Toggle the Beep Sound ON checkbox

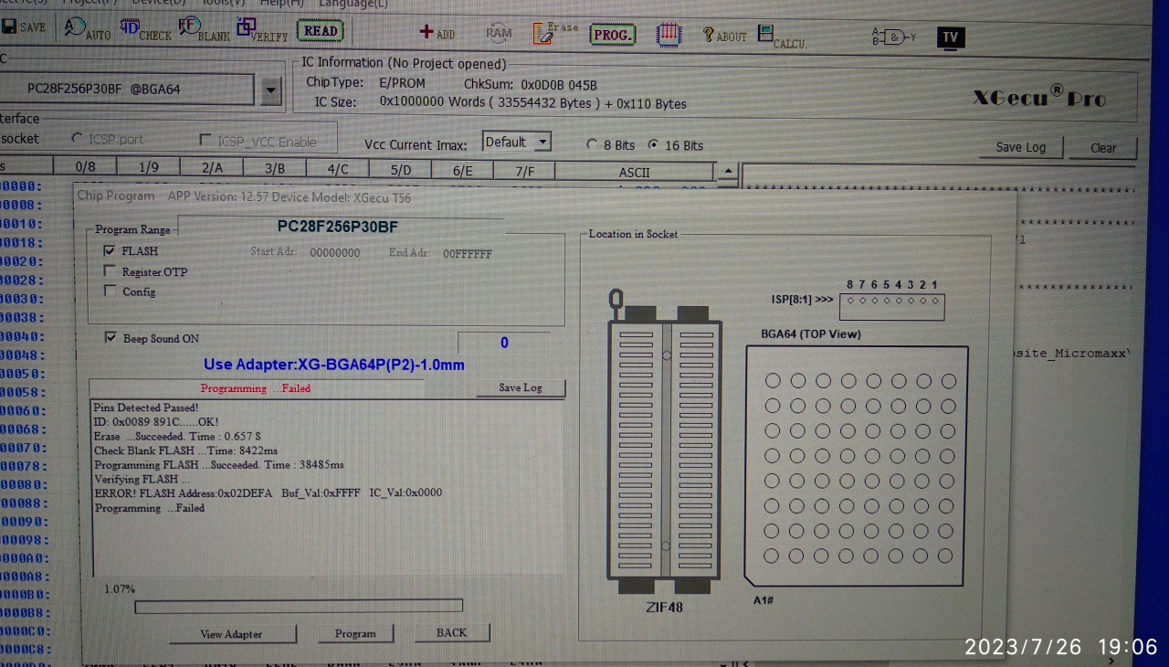[111, 338]
